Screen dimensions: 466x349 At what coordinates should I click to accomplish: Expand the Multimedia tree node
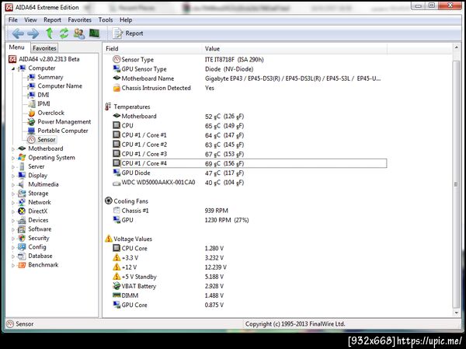[13, 185]
